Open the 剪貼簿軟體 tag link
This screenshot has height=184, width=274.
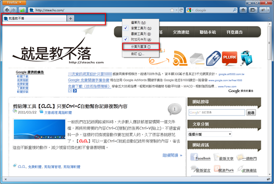pos(72,167)
